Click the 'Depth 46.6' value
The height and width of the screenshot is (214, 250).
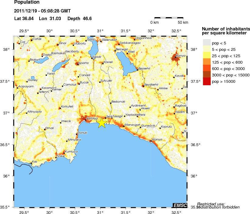(x=79, y=19)
